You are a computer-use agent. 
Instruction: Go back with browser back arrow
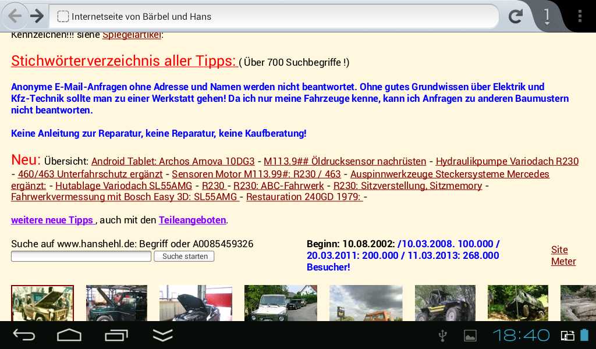click(x=15, y=16)
